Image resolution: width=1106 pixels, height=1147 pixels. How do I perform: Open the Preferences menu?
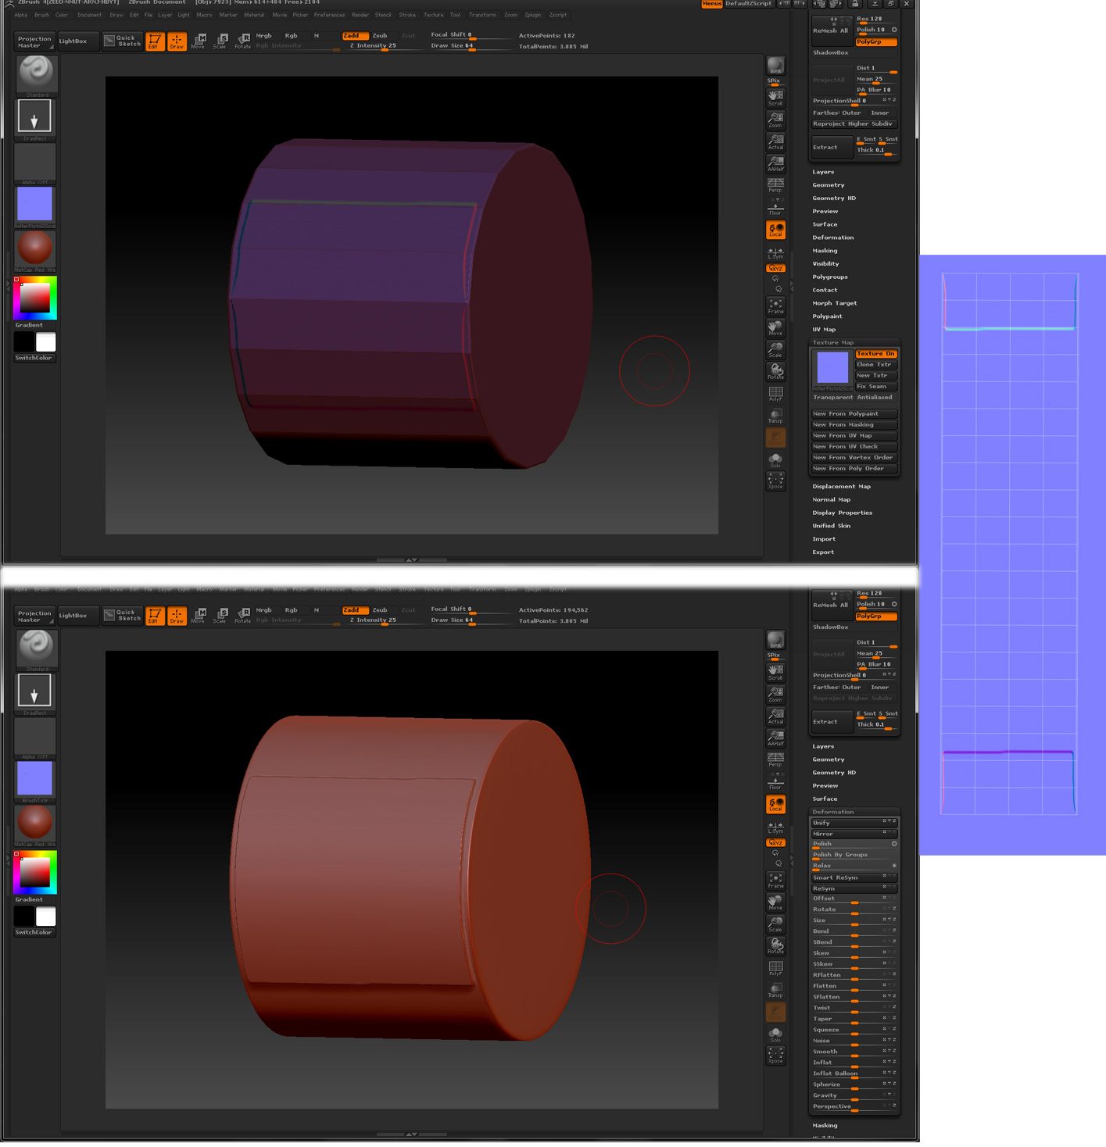point(329,15)
